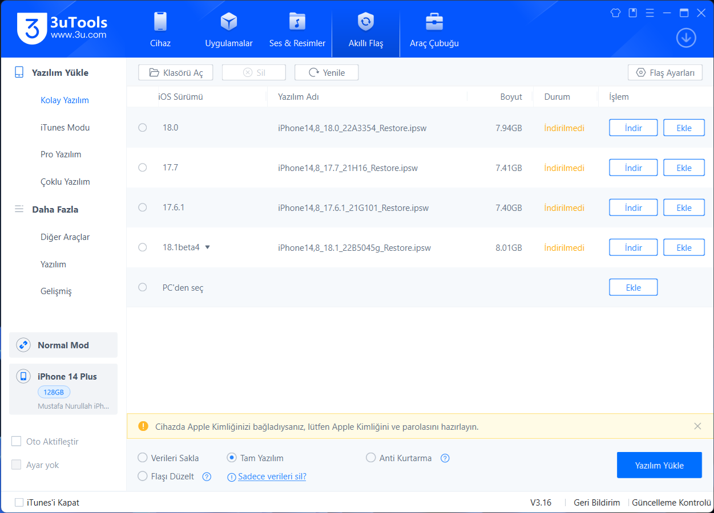
Task: Open Yazılım under Daha Fazla
Action: pos(53,264)
